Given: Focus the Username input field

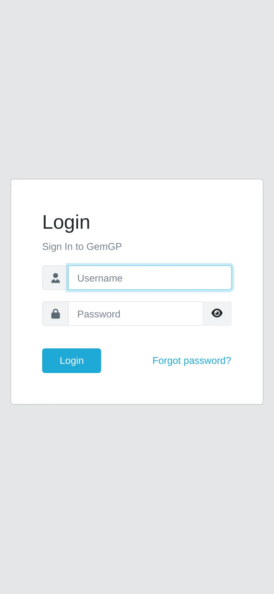Looking at the screenshot, I should point(150,278).
